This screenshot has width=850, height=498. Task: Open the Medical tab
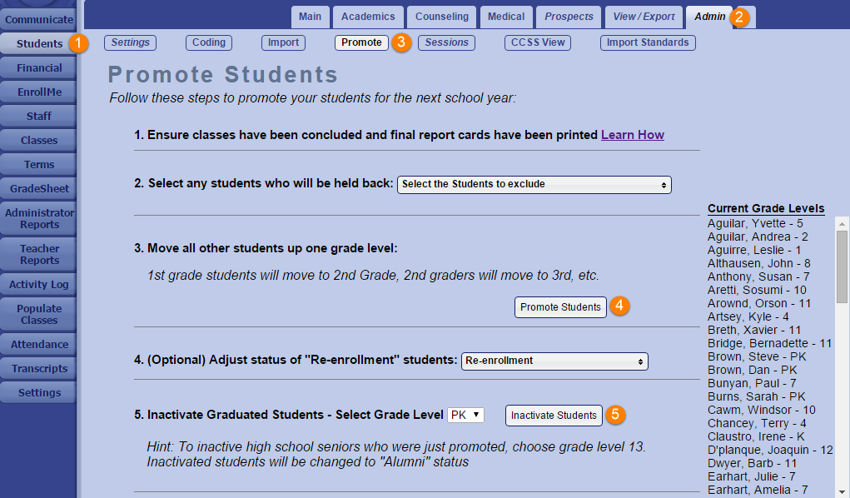click(506, 17)
